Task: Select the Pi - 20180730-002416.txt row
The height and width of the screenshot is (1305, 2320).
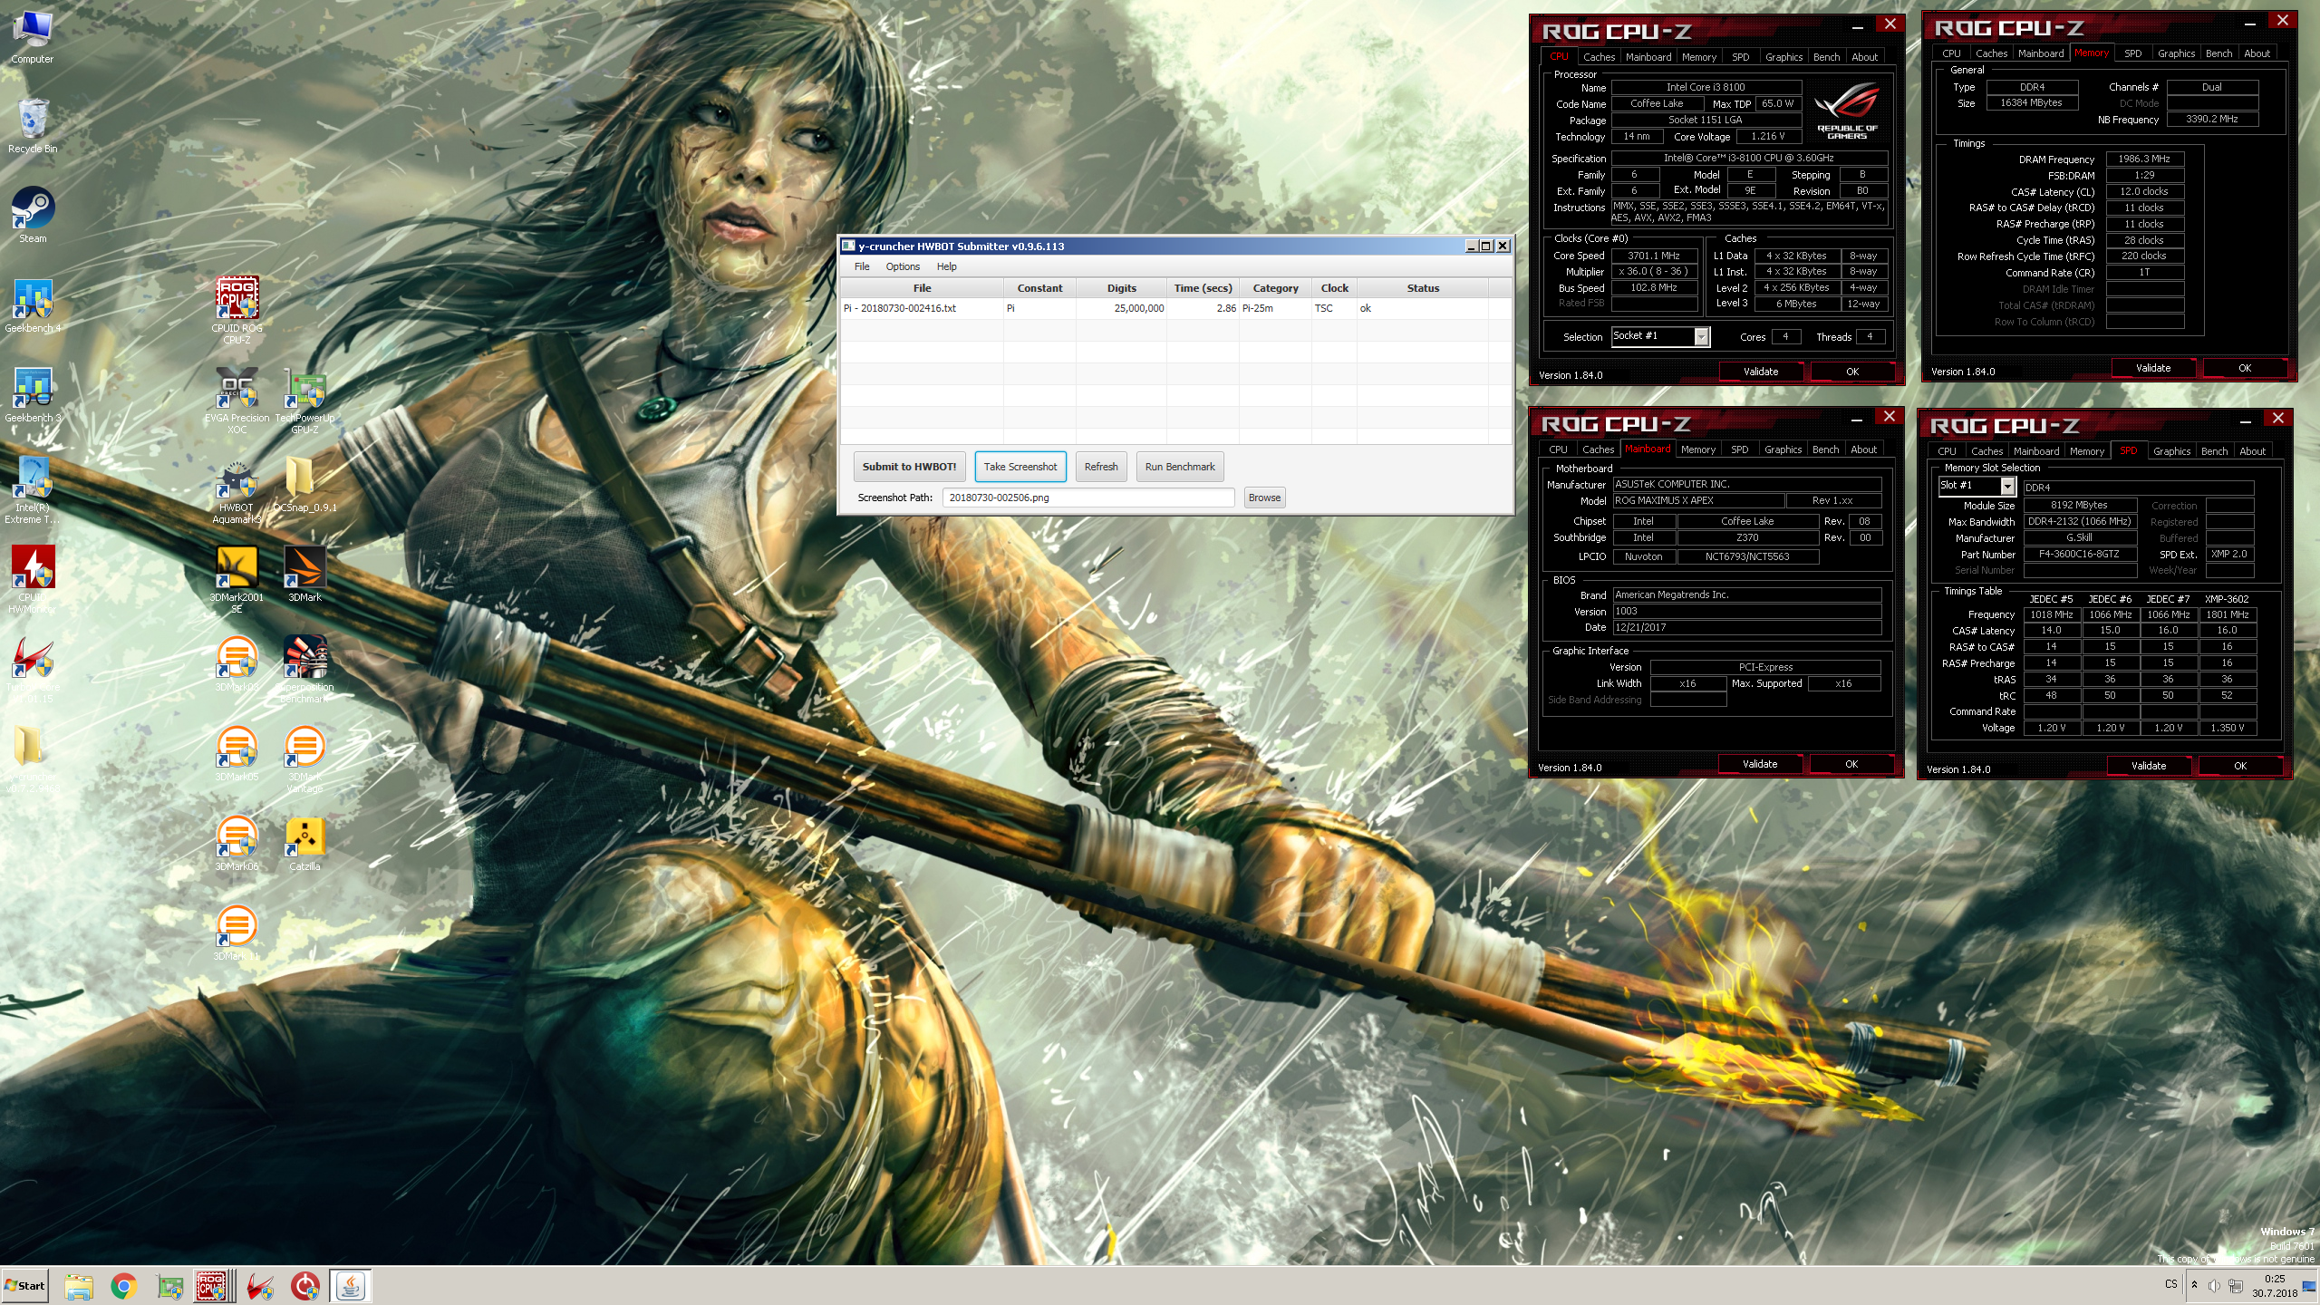Action: 1175,308
